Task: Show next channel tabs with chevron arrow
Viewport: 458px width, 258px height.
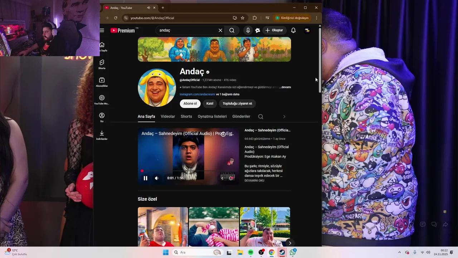Action: (284, 116)
